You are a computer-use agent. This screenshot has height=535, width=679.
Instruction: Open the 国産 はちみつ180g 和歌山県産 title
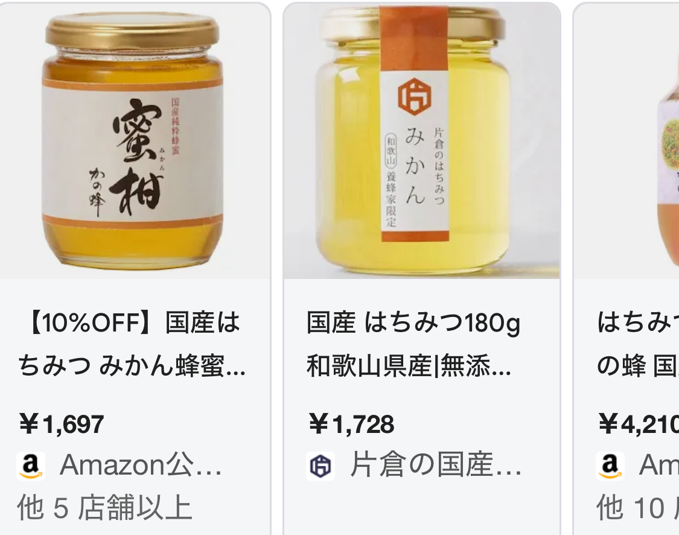point(413,344)
